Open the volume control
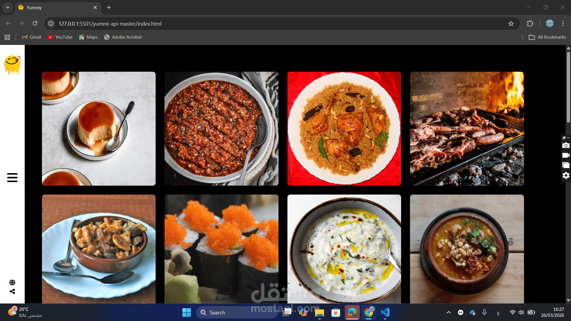571x321 pixels. (521, 312)
